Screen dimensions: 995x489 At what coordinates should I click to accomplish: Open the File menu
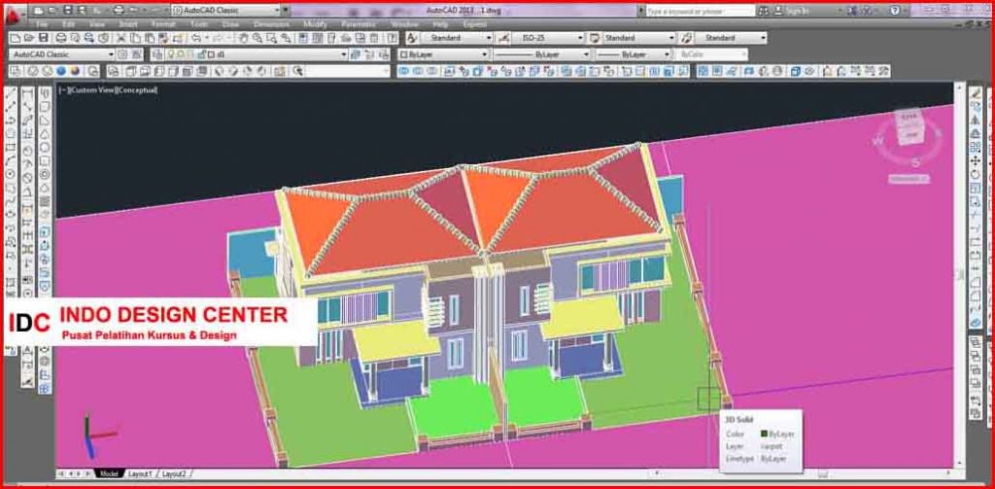tap(41, 24)
